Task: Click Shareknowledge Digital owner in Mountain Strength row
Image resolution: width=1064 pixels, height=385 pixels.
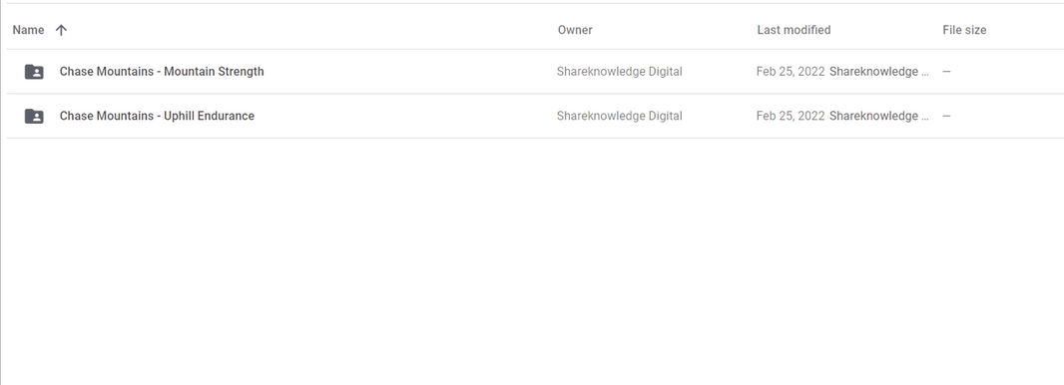Action: [619, 71]
